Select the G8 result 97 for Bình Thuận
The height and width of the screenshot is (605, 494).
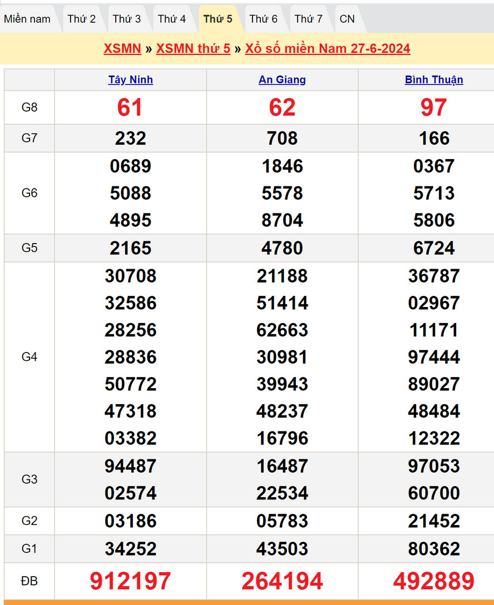(x=433, y=107)
